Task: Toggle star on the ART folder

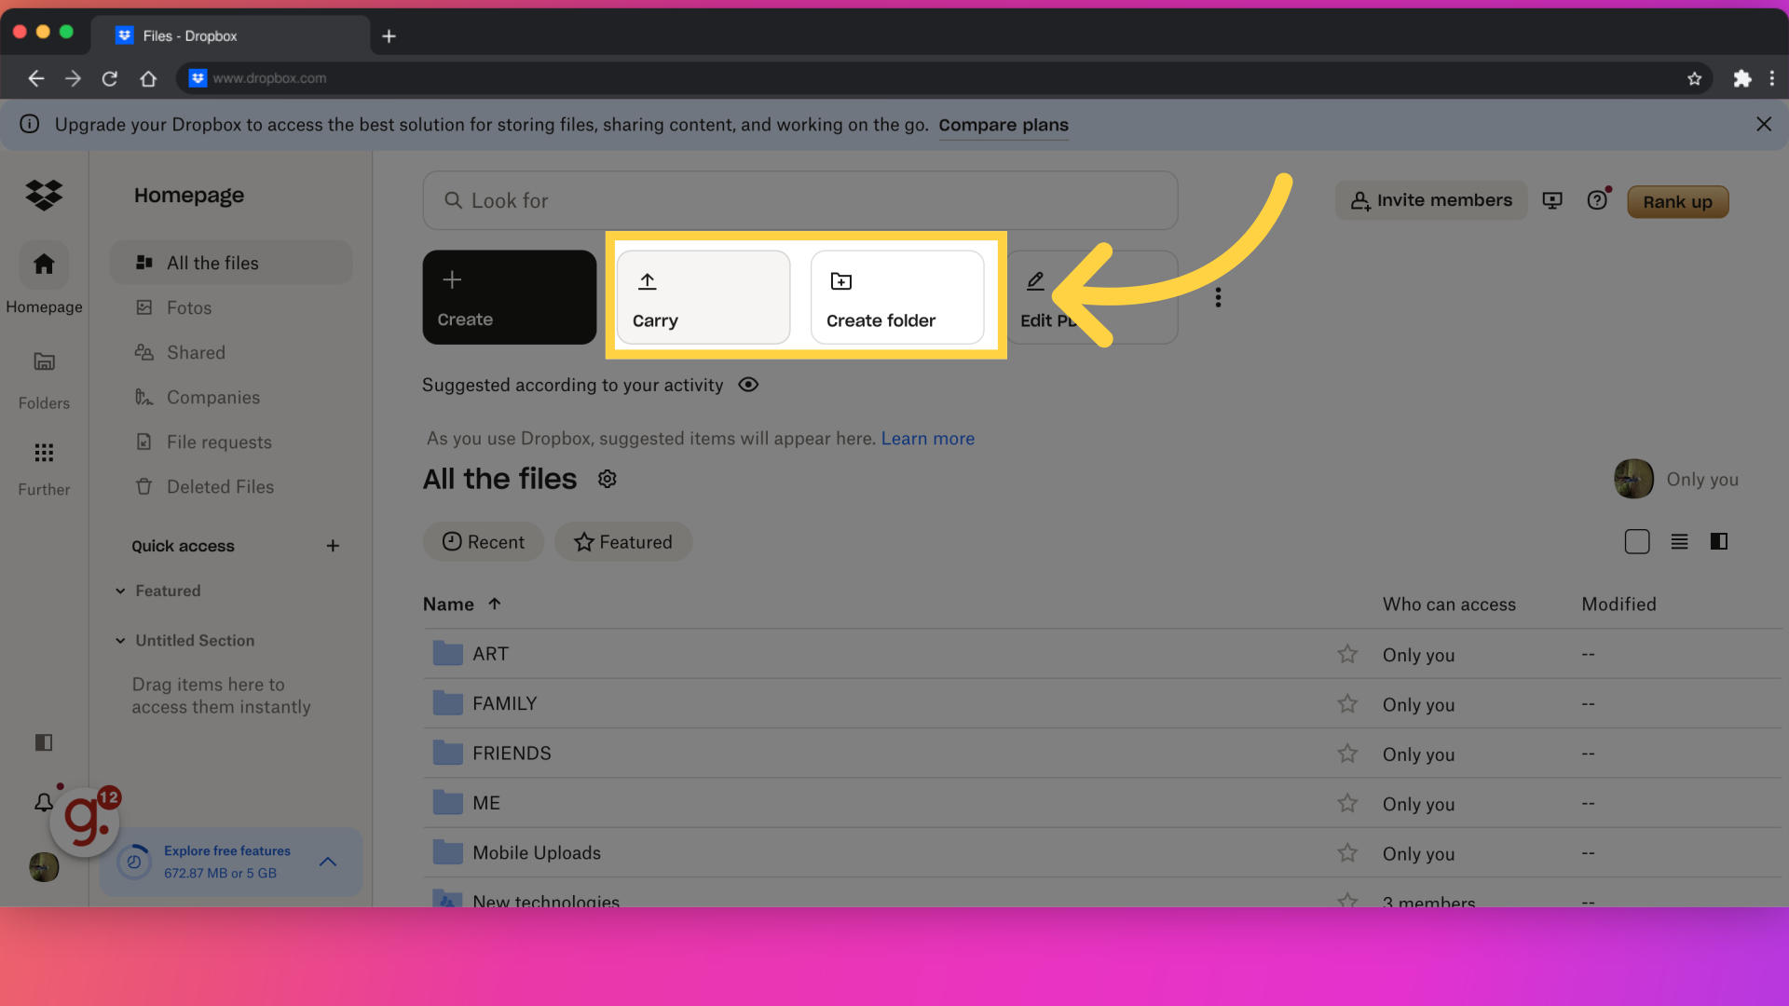Action: point(1348,654)
